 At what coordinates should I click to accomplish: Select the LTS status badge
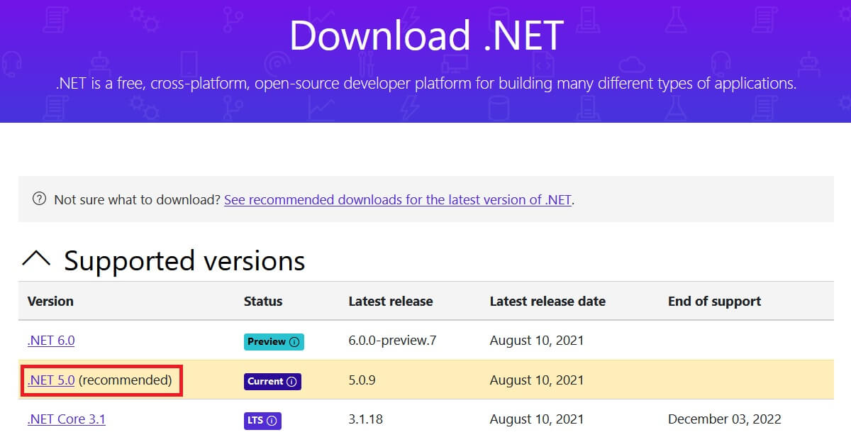coord(263,420)
